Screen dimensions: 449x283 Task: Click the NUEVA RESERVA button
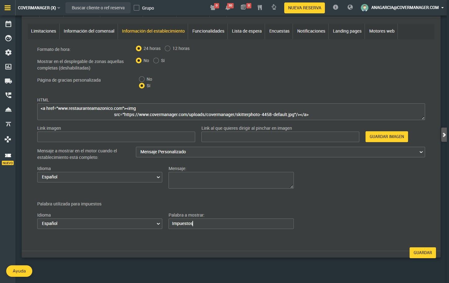click(x=304, y=8)
